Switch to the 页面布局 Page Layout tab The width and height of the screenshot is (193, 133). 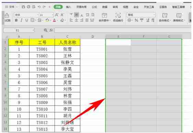point(82,7)
